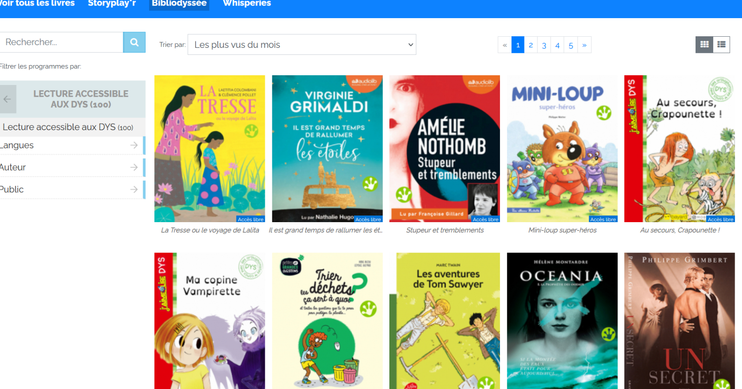Screen dimensions: 742x389
Task: Click the green hand icon on Nothomb cover
Action: click(x=403, y=194)
